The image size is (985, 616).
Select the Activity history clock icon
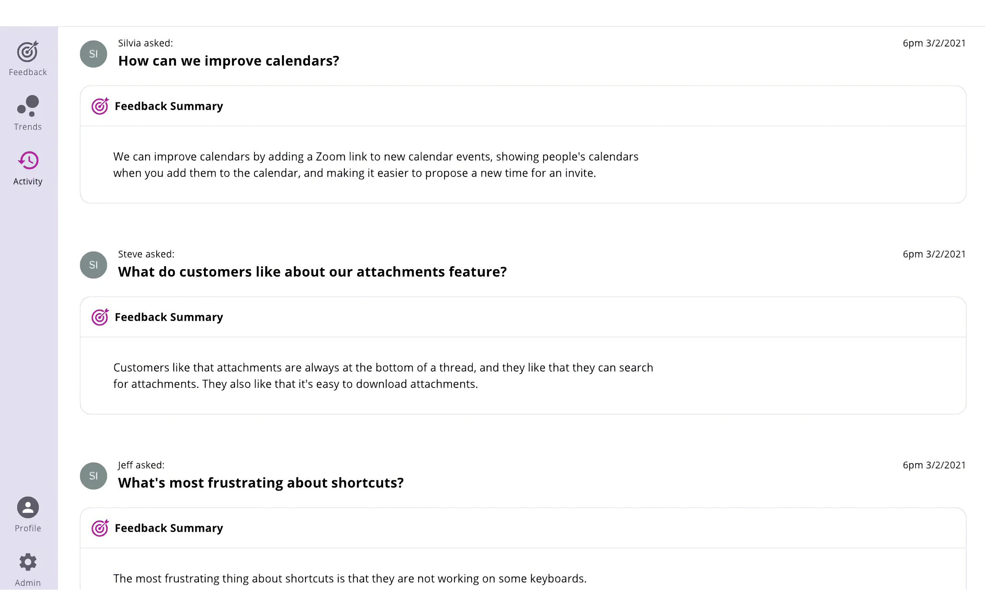28,161
